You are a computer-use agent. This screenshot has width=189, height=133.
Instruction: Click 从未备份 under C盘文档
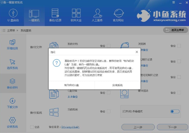72,97
